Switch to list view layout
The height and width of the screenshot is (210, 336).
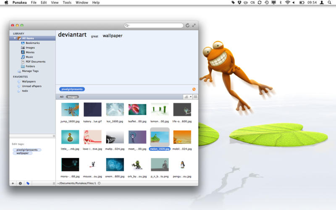coord(195,97)
